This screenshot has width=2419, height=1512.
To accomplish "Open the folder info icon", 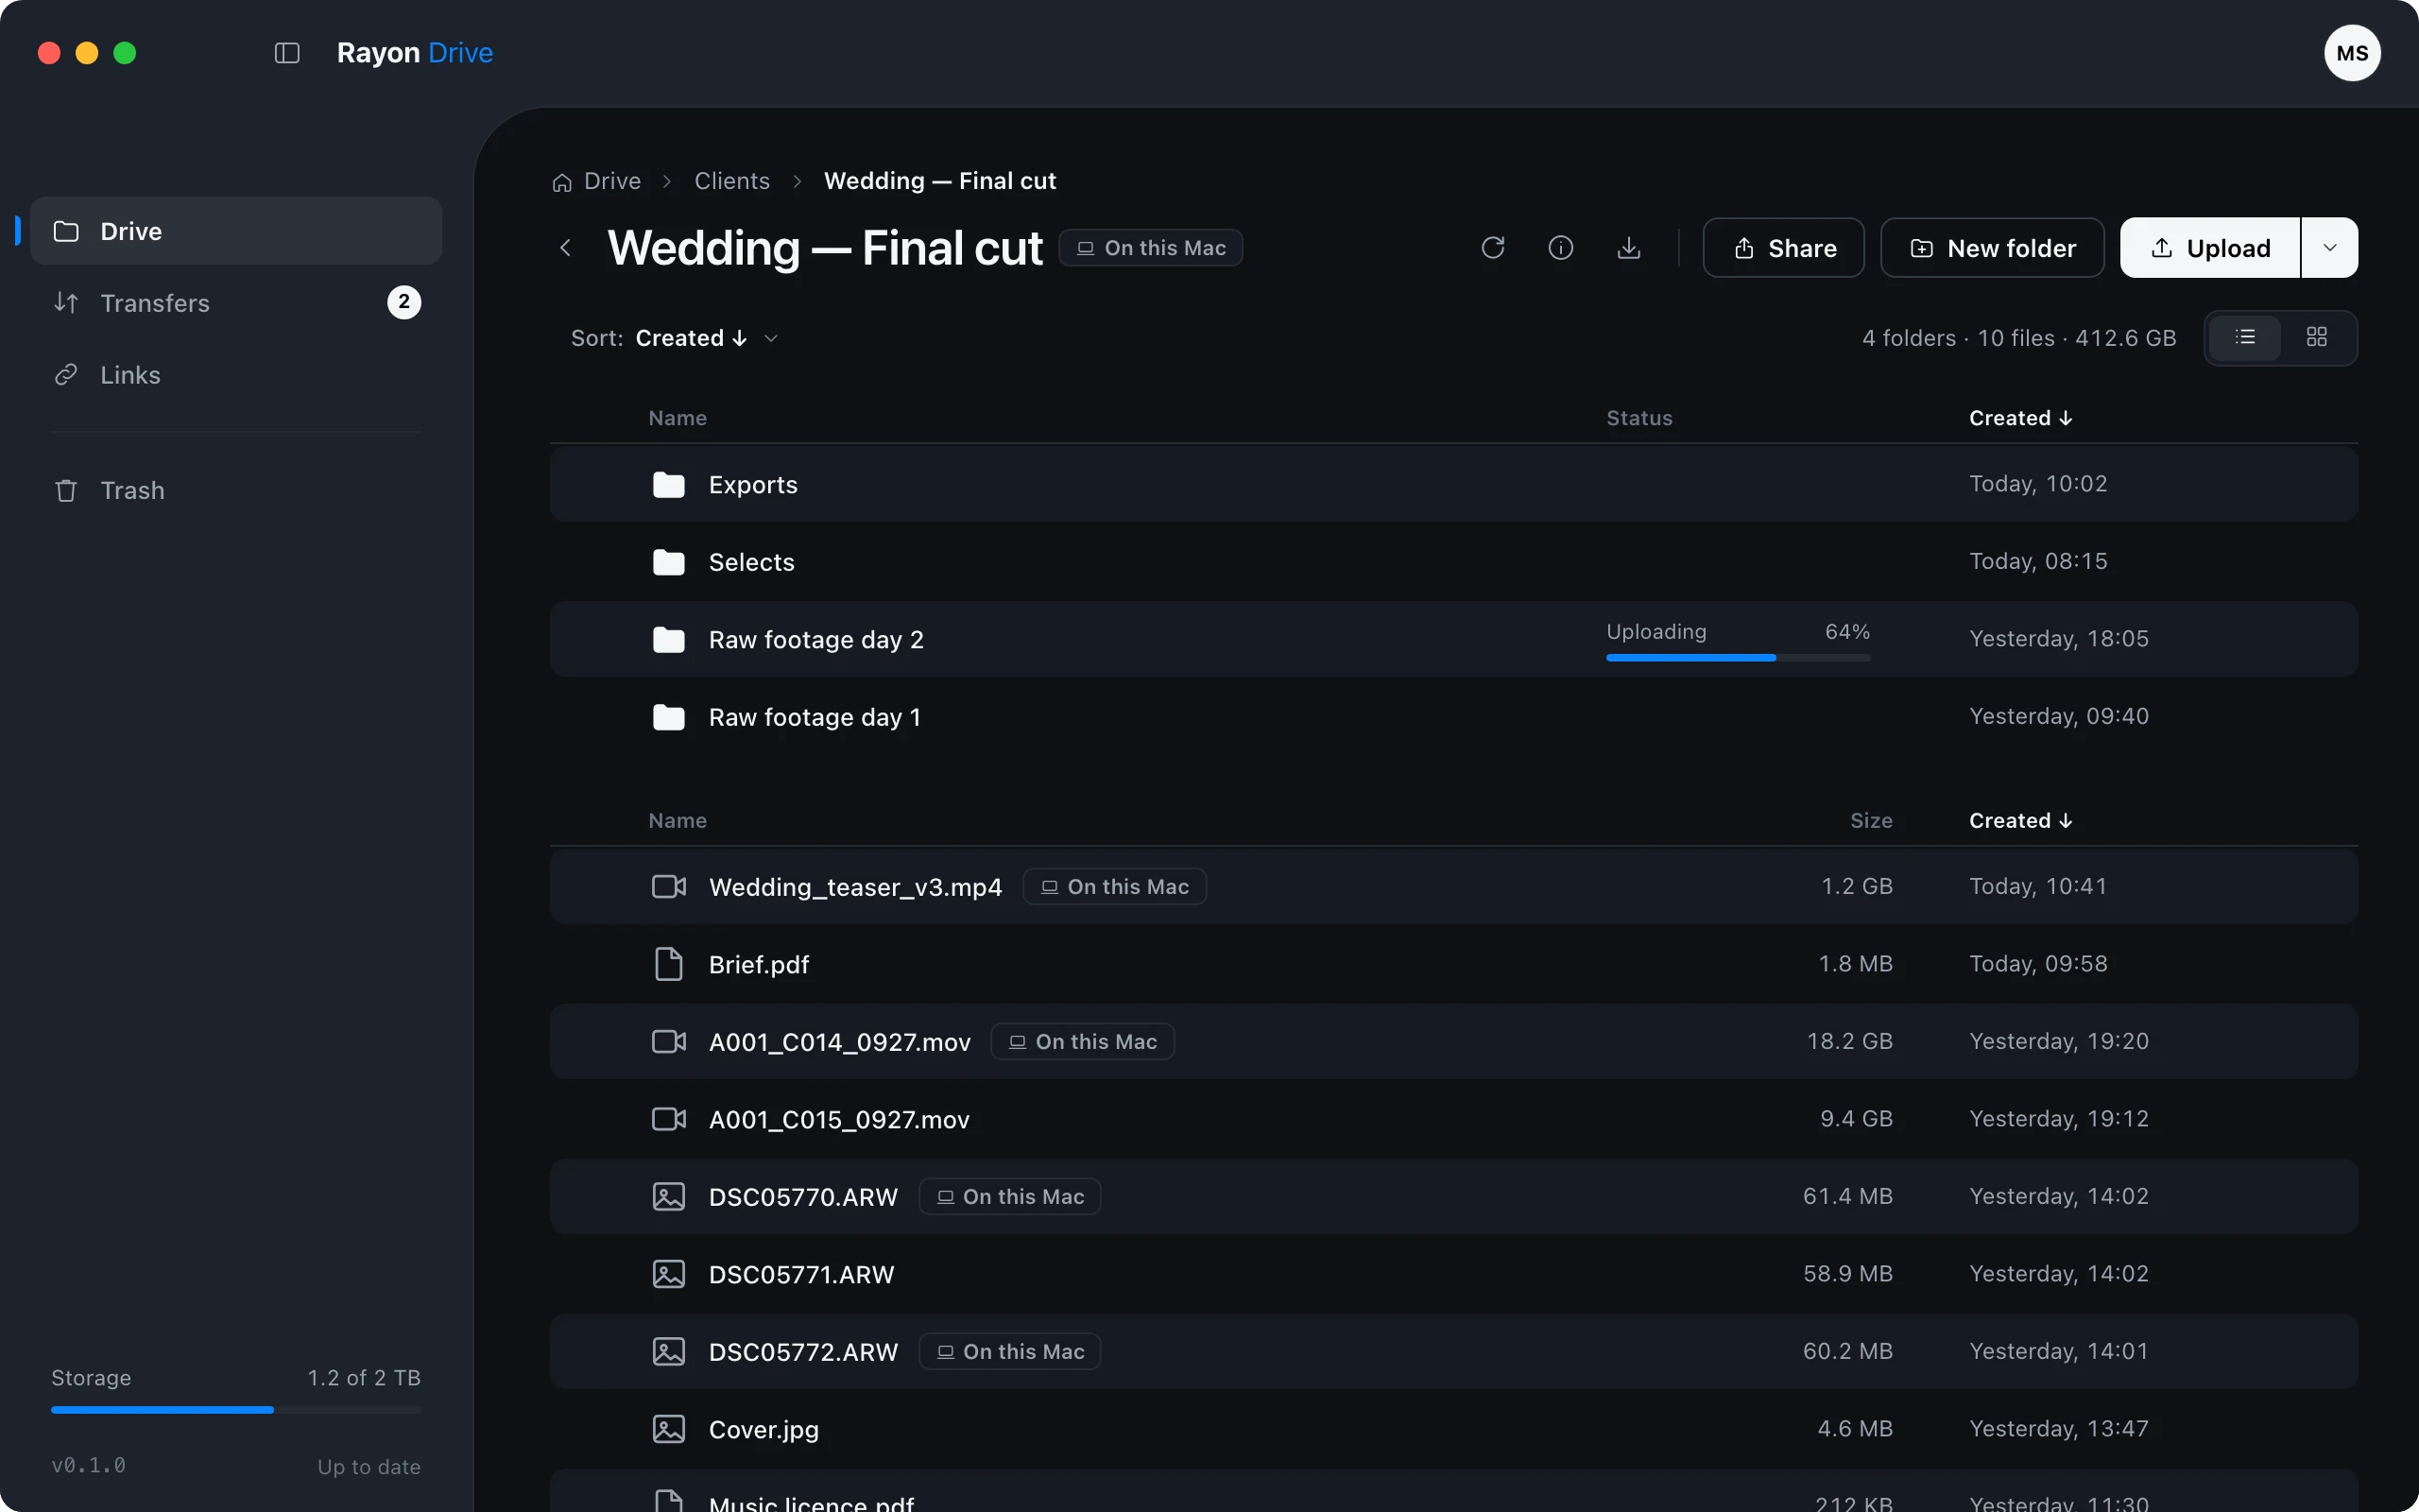I will pos(1560,248).
